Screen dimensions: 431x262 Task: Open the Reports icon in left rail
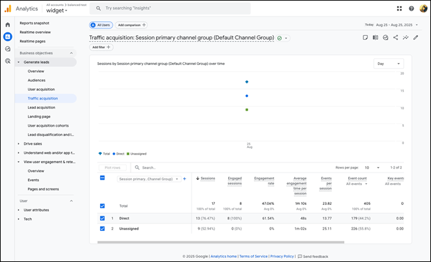8,36
